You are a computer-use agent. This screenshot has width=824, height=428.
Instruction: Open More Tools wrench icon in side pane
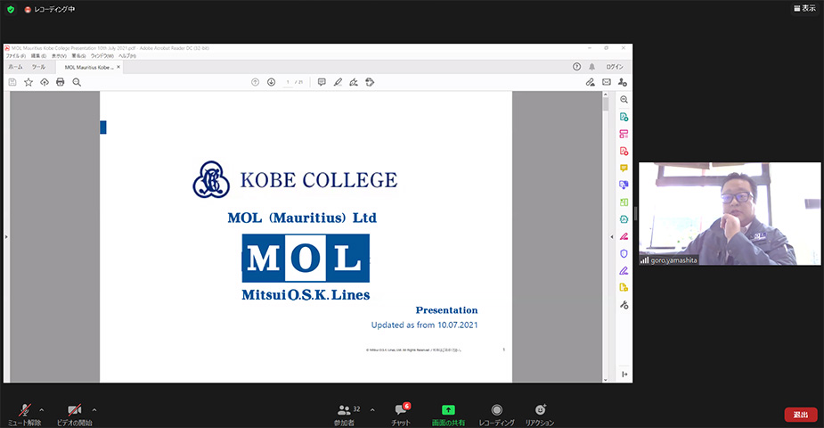[624, 305]
